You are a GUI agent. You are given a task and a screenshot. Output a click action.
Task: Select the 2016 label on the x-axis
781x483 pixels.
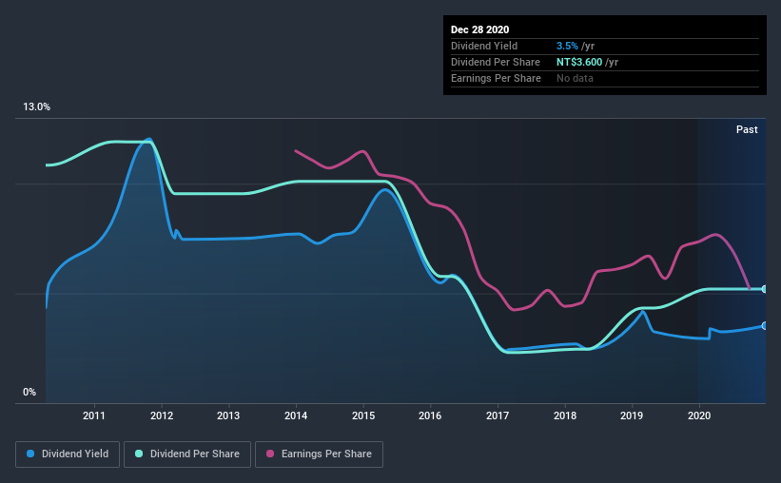(430, 415)
